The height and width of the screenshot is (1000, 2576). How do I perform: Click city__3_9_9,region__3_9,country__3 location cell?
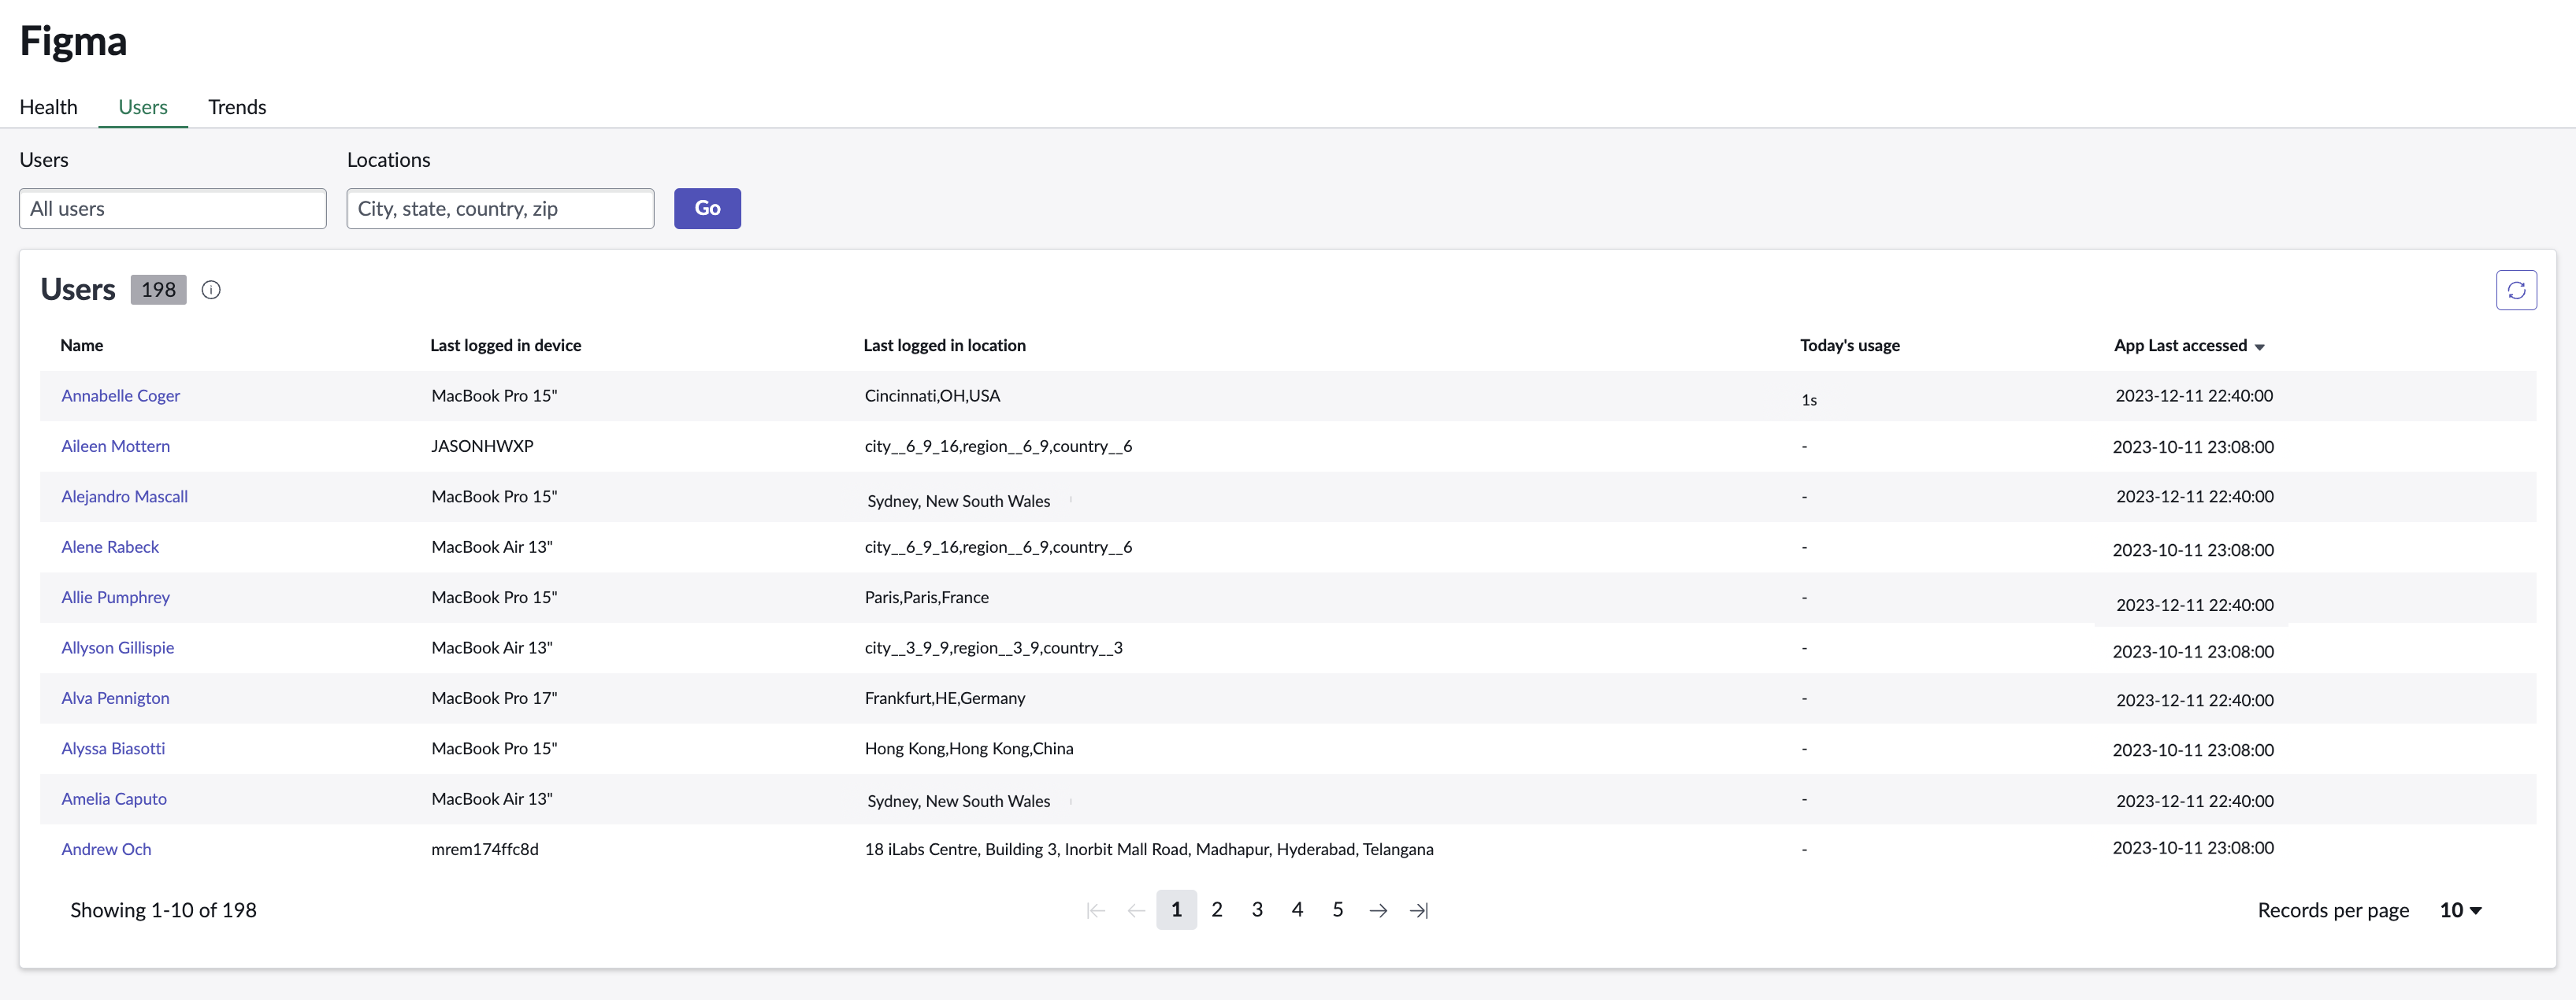pyautogui.click(x=994, y=648)
